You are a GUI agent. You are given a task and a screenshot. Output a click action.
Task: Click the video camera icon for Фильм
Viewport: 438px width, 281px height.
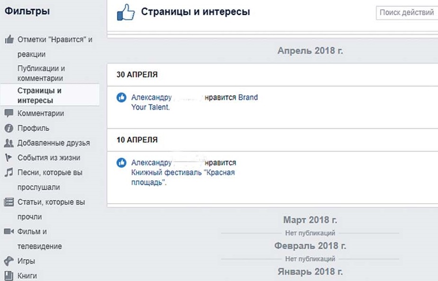(x=9, y=232)
